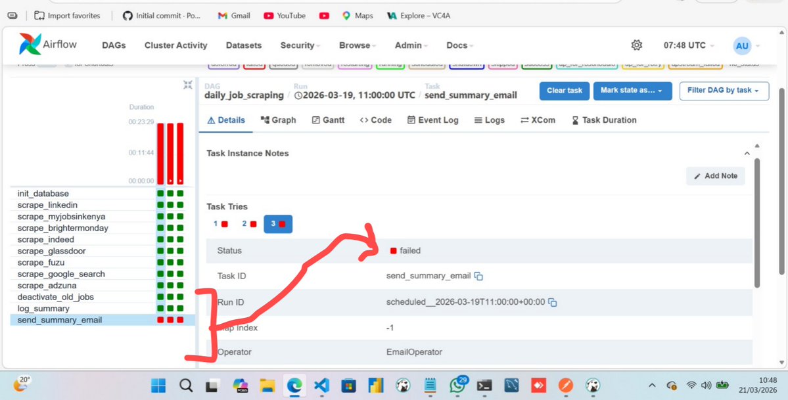
Task: Open the Terminal taskbar icon
Action: (x=484, y=386)
